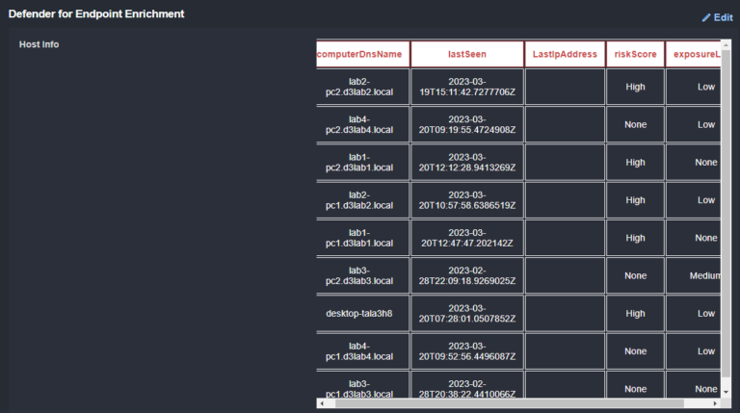The height and width of the screenshot is (413, 740).
Task: Select the lab2-pc2.d3lab2.local host cell
Action: 362,87
